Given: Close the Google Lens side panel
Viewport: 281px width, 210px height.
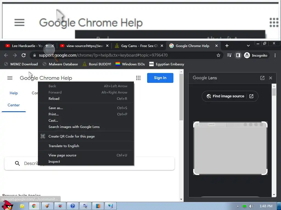Looking at the screenshot, I should tap(270, 78).
